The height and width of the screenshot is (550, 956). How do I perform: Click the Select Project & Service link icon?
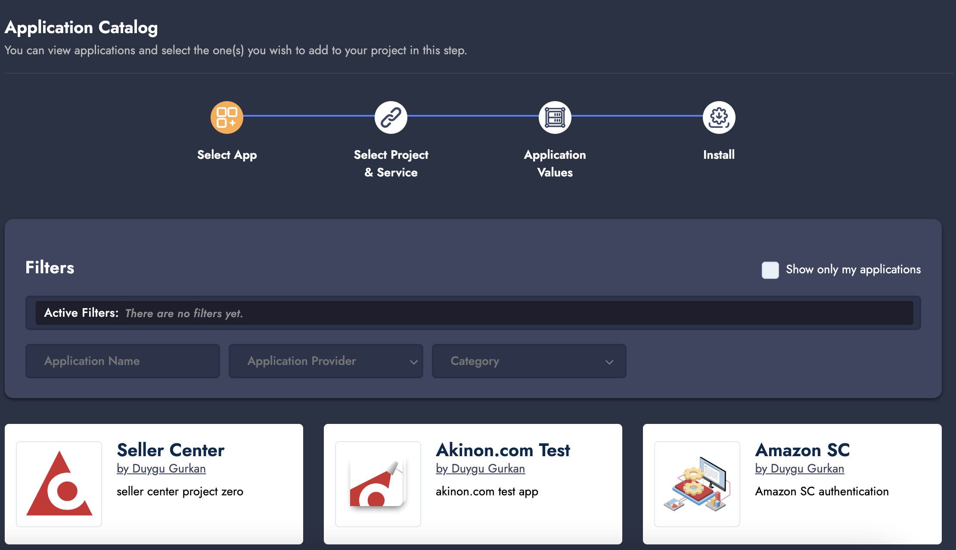coord(391,117)
